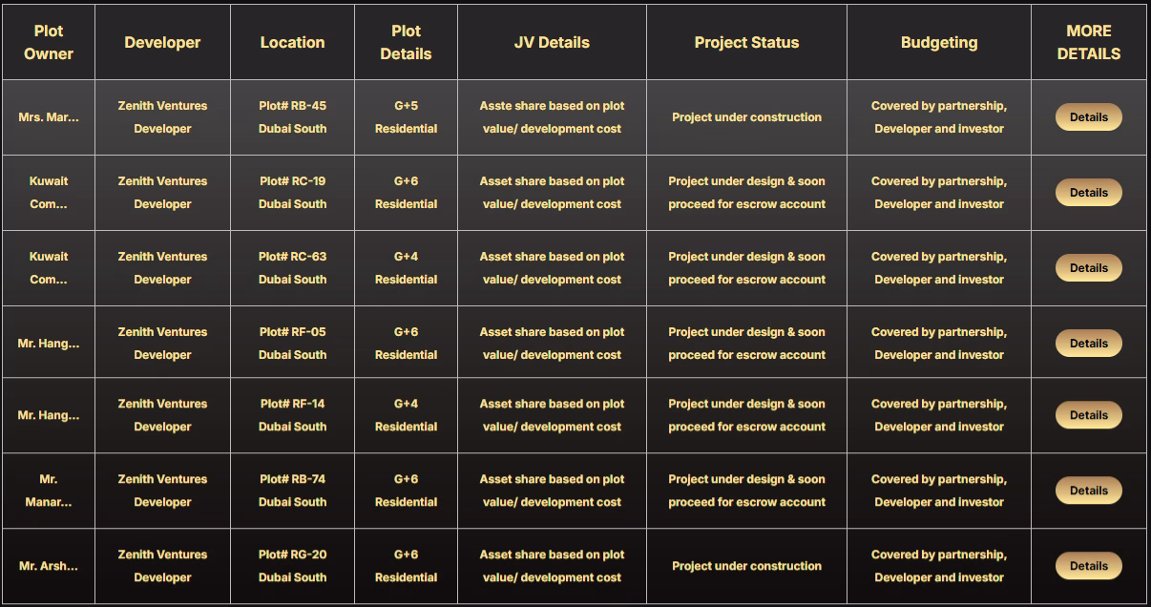Click the MORE DETAILS column header
The image size is (1151, 607).
1088,43
